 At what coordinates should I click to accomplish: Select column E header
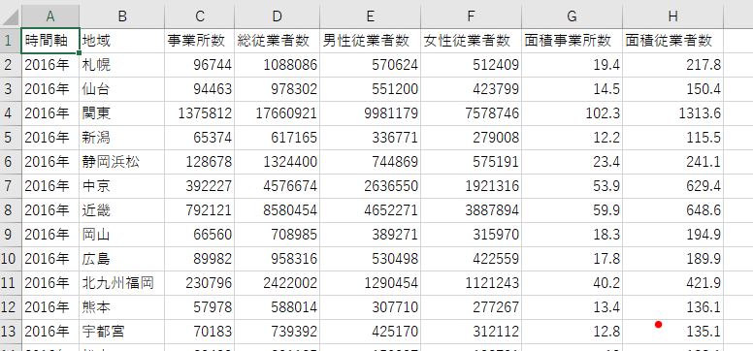click(x=370, y=16)
